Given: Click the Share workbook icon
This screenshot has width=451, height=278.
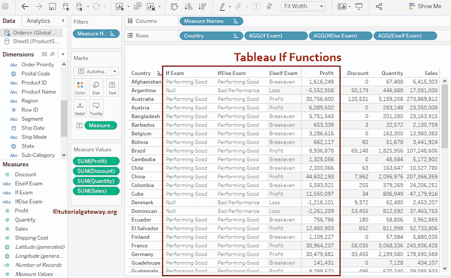Looking at the screenshot, I should click(x=380, y=7).
